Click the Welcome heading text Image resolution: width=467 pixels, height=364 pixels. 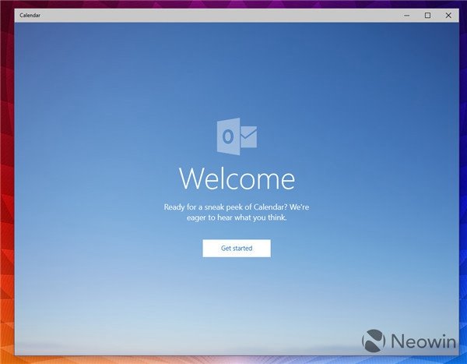pos(237,178)
